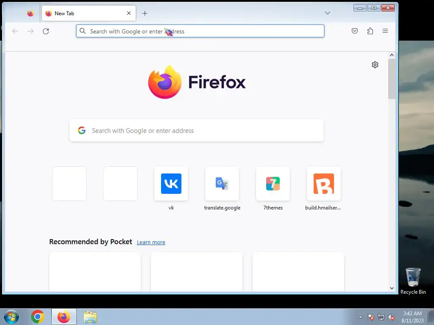
Task: Open Windows Explorer from taskbar
Action: pyautogui.click(x=90, y=317)
